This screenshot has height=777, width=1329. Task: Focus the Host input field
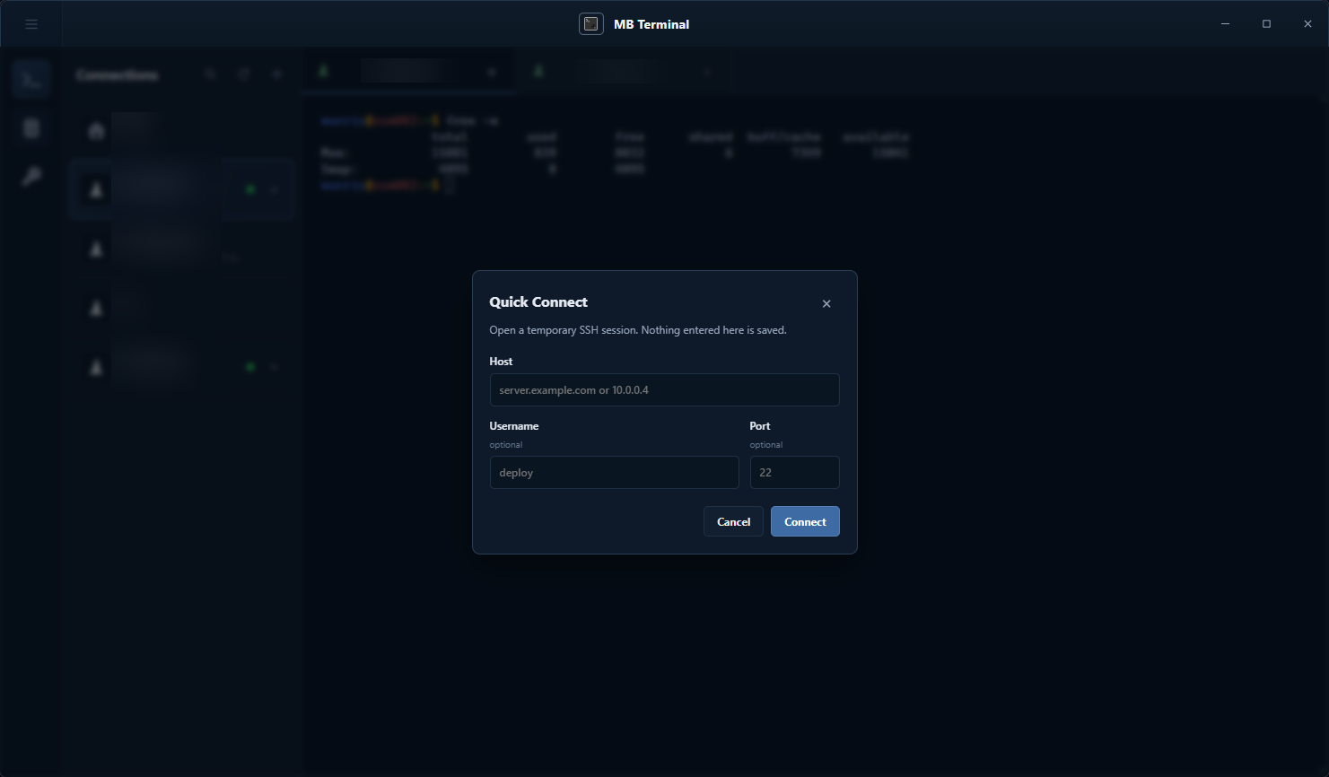pyautogui.click(x=664, y=390)
